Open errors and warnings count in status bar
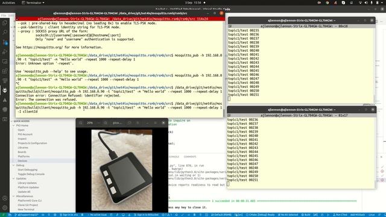Viewport: 386px width, 217px height. tap(166, 215)
